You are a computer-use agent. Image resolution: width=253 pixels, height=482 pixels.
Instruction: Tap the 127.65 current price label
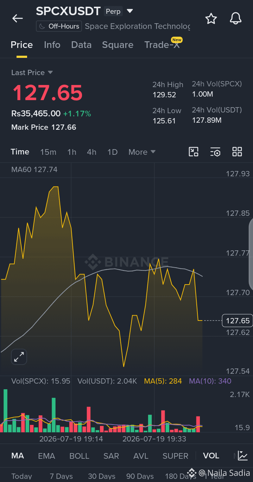click(x=238, y=321)
